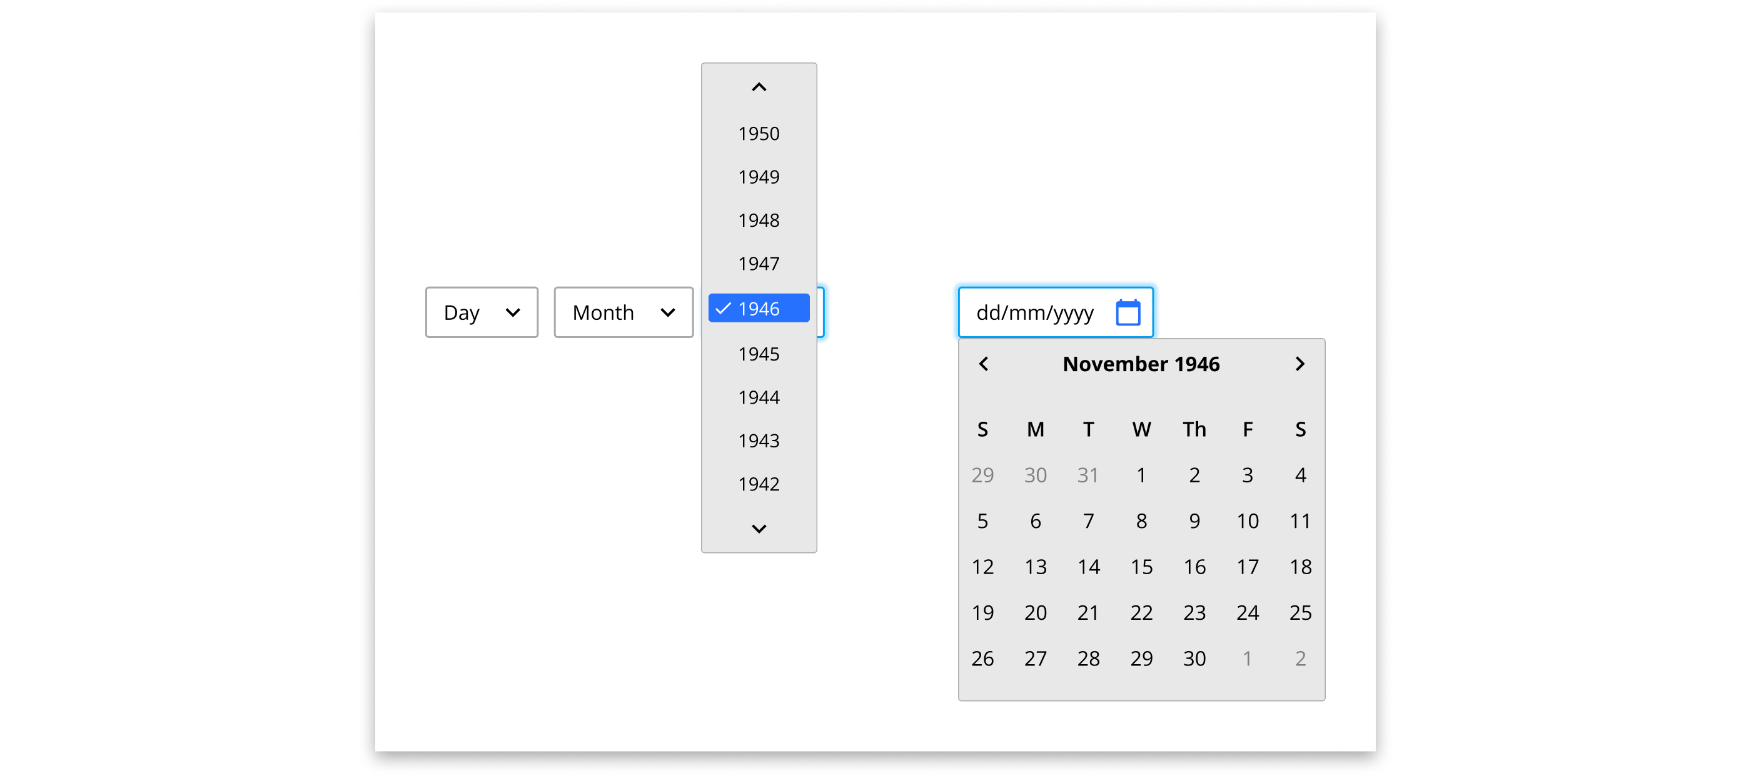The width and height of the screenshot is (1751, 776).
Task: Expand the Month dropdown
Action: click(623, 312)
